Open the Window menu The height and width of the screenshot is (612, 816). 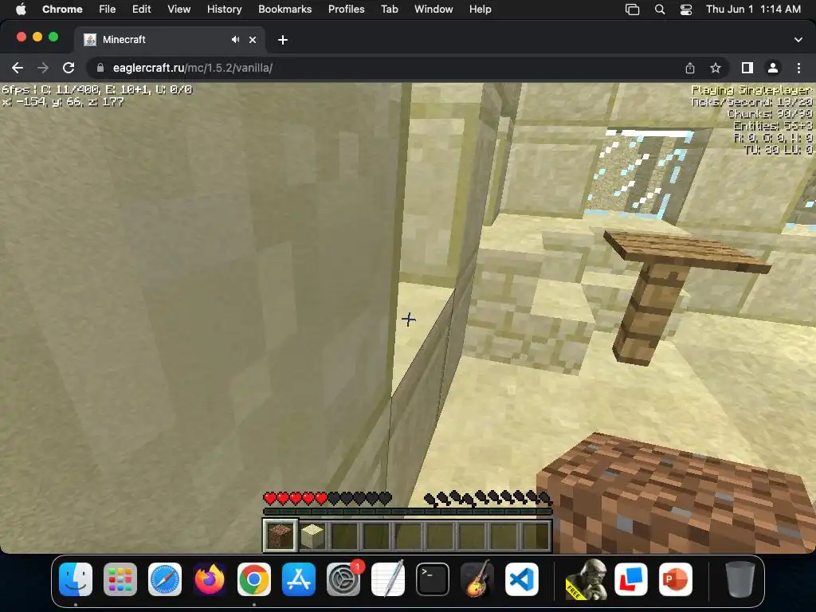[433, 9]
